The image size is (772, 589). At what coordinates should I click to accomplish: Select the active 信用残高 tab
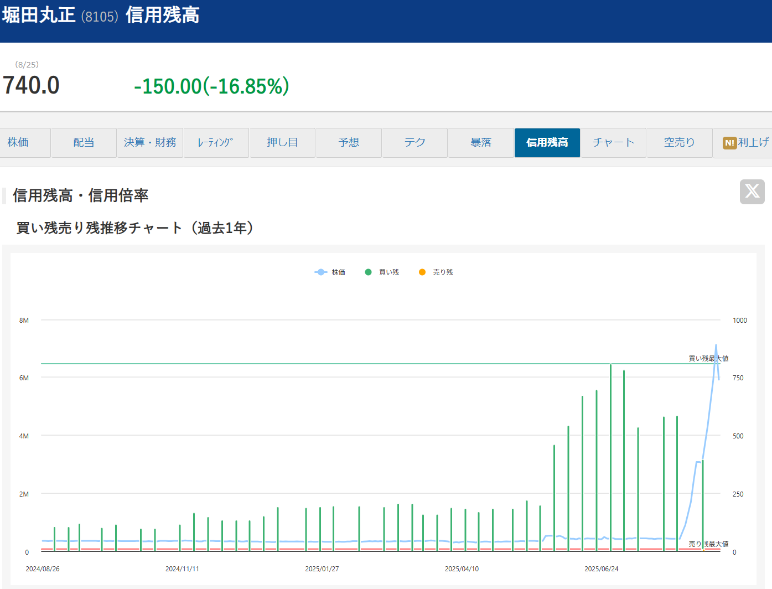[547, 143]
